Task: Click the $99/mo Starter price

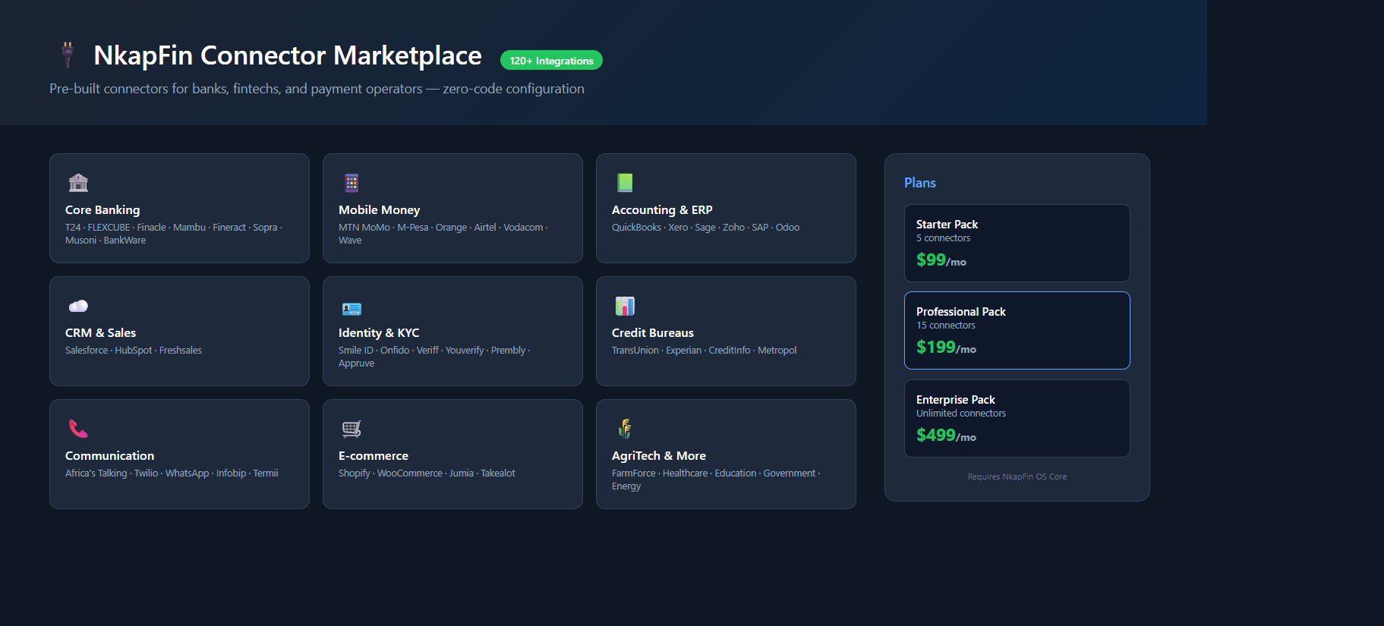Action: [941, 260]
